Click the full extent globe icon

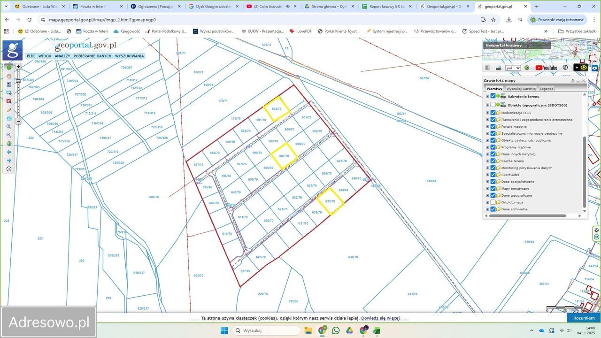tap(9, 144)
